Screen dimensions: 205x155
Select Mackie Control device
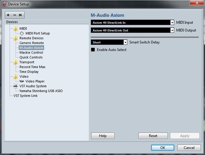click(x=31, y=52)
